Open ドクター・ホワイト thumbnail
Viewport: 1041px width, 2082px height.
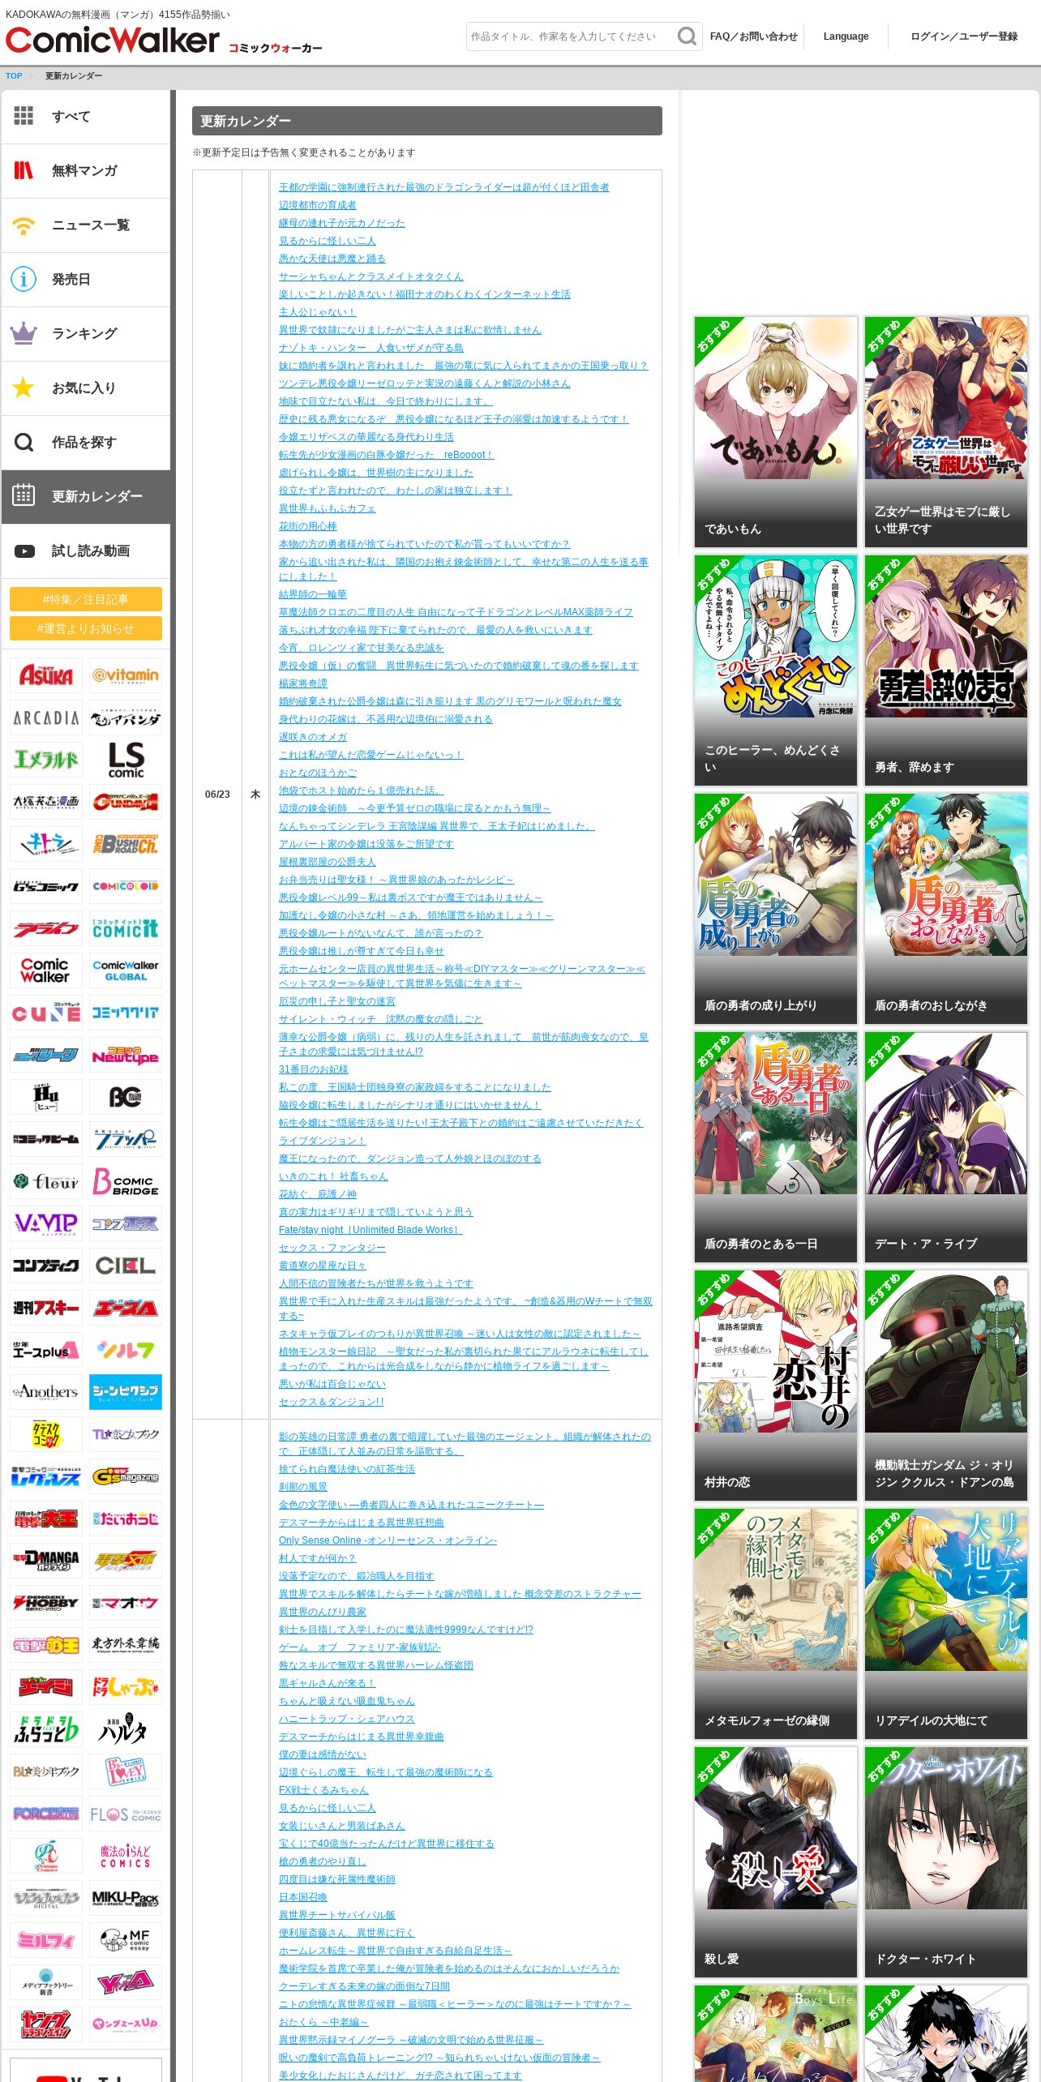pyautogui.click(x=946, y=1862)
